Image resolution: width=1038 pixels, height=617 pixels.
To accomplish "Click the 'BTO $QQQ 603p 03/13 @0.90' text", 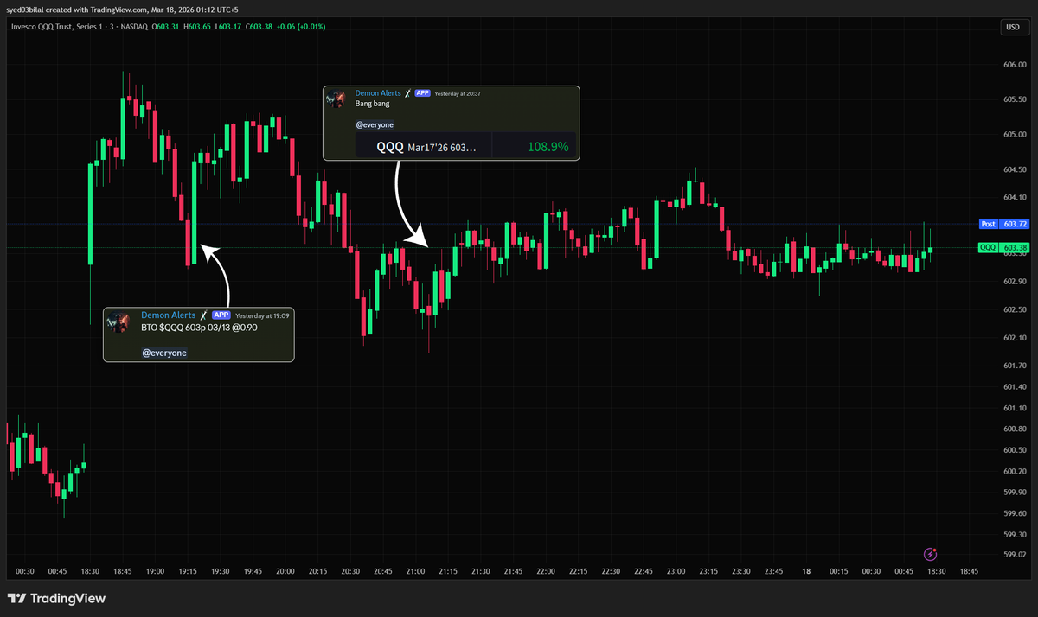I will [x=199, y=328].
